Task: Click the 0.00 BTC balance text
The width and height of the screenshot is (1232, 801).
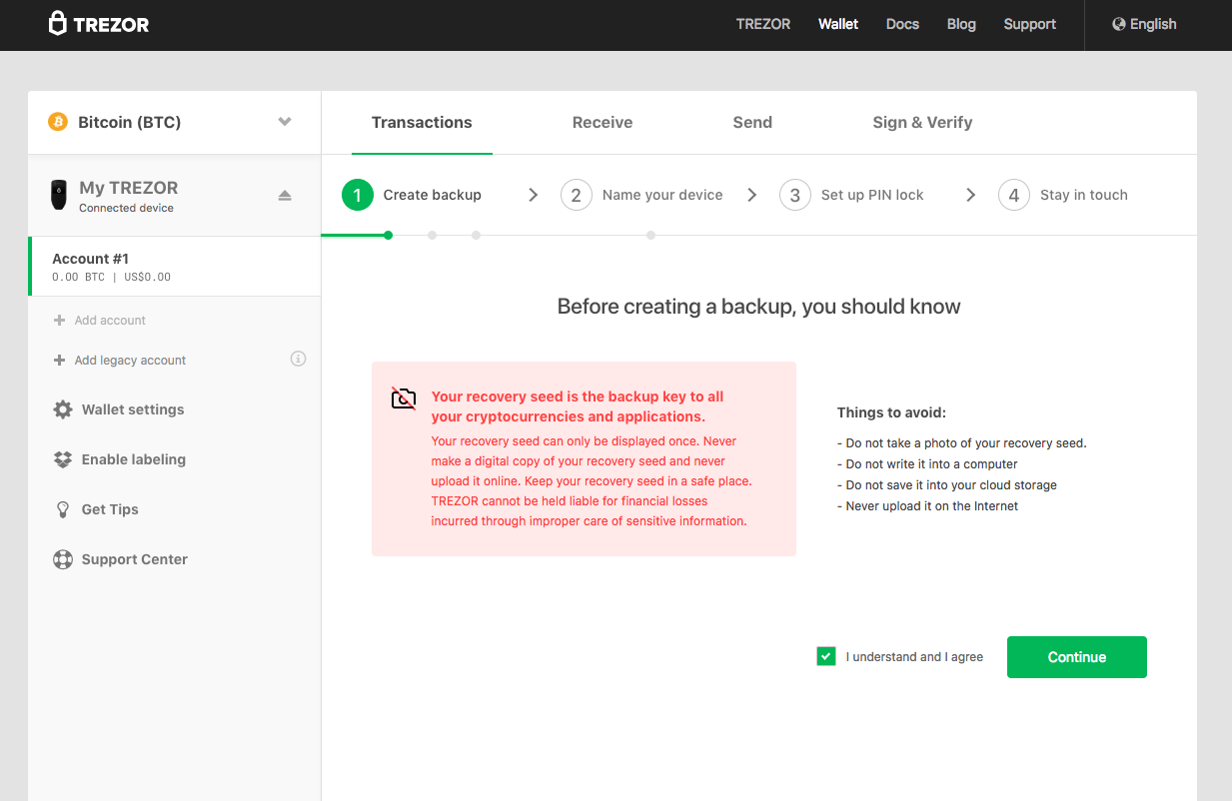Action: [78, 278]
